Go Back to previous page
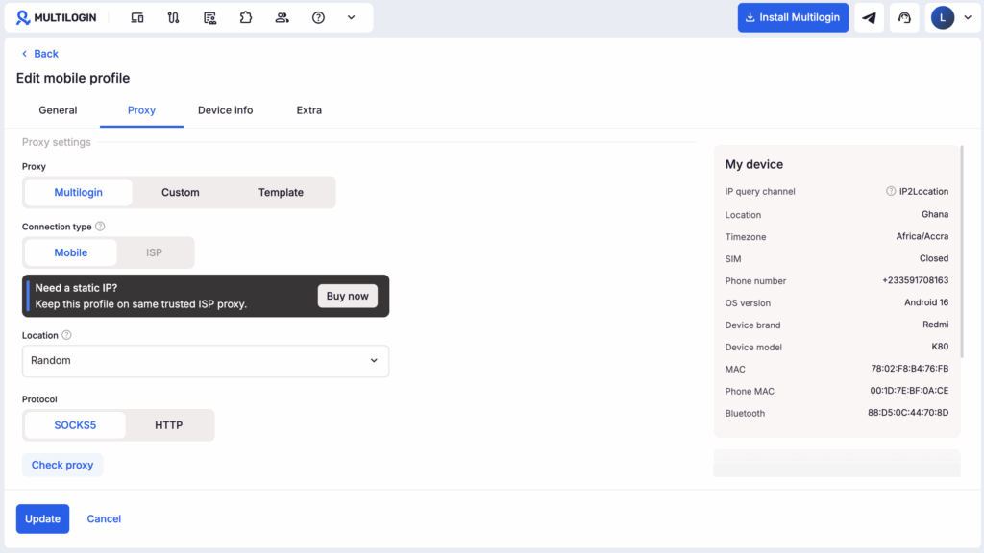Screen dimensions: 984x553 tap(39, 54)
